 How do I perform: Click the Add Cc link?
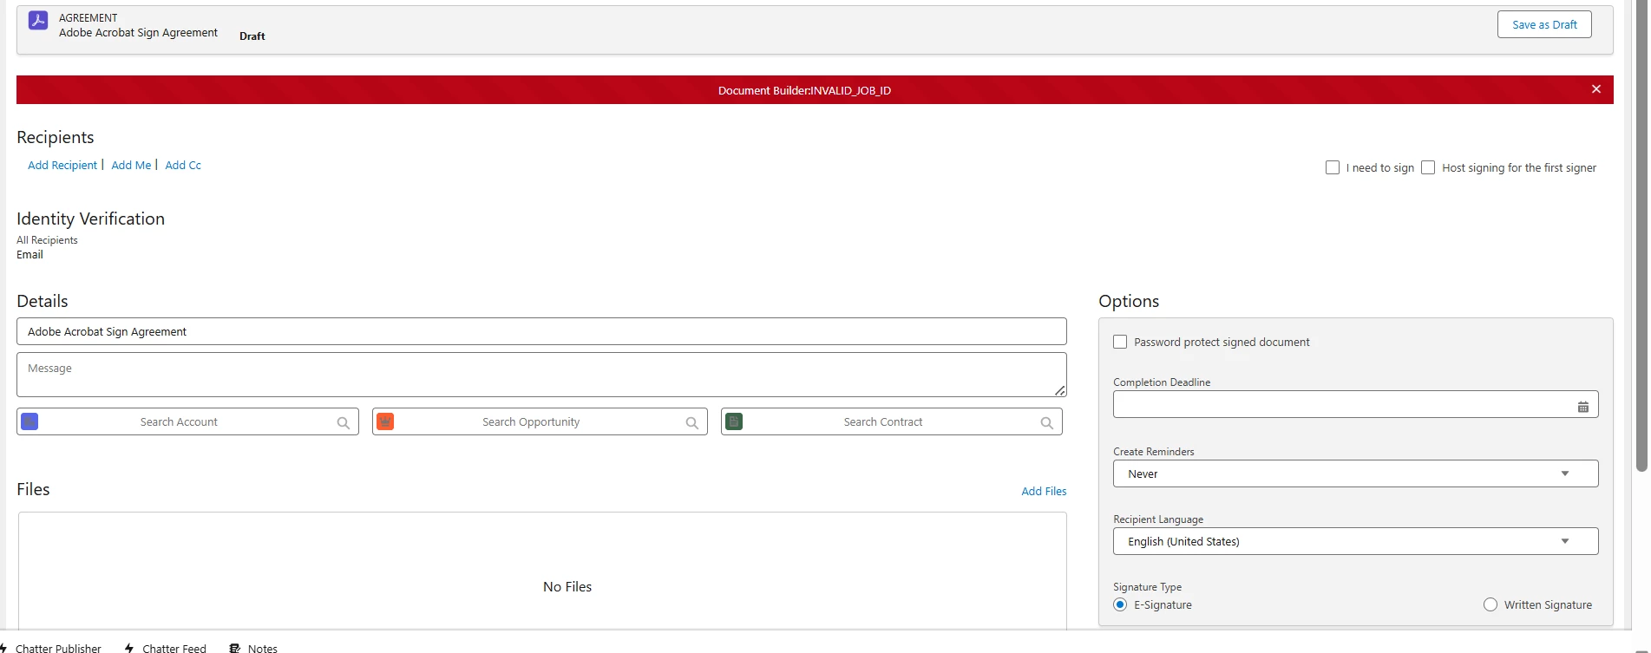pos(183,165)
